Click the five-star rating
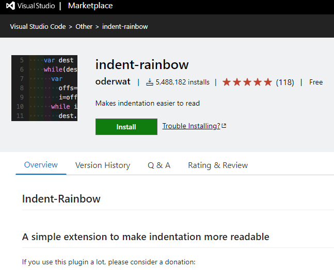 pos(247,82)
